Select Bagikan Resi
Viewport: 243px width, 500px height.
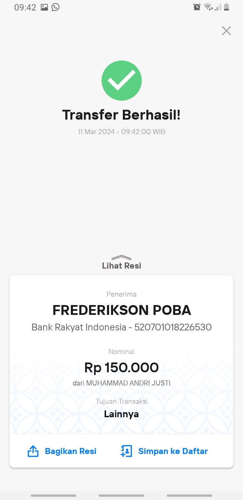[x=71, y=451]
